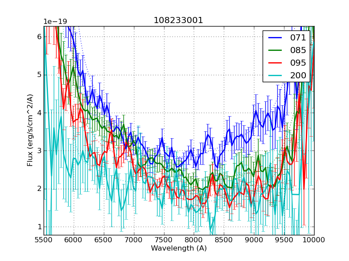Click the 6000 x-axis tick label

74,240
